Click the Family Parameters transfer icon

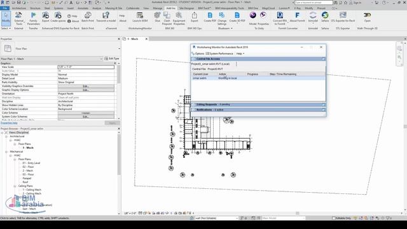(x=34, y=18)
